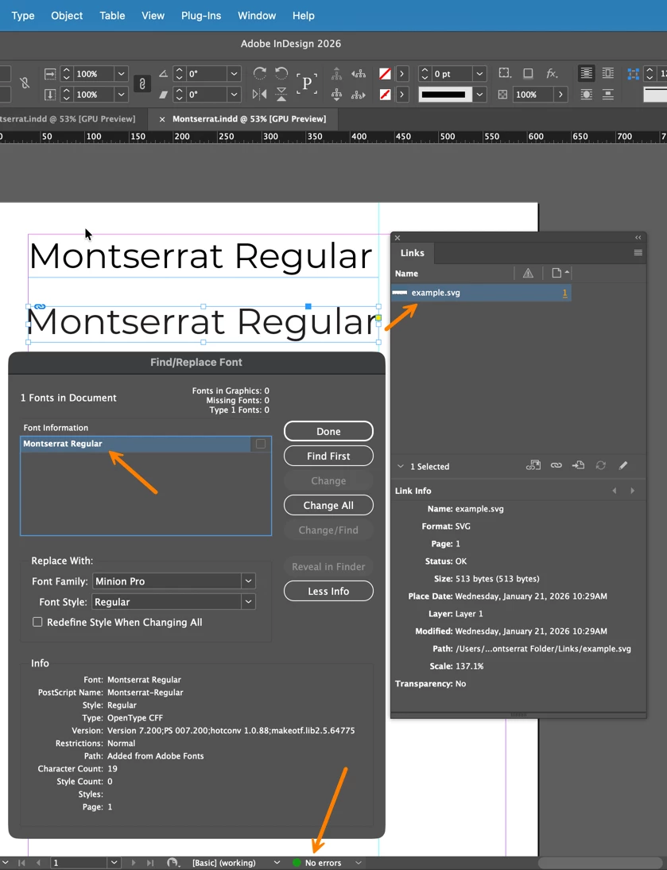
Task: Open the scale X percentage dropdown
Action: point(121,74)
